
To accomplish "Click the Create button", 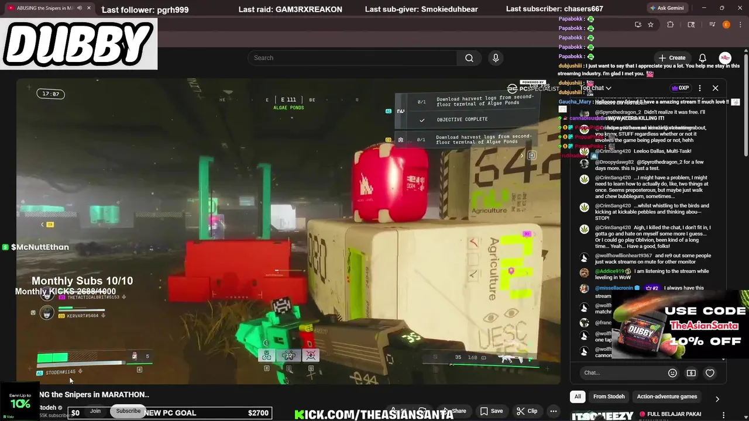I will point(672,58).
